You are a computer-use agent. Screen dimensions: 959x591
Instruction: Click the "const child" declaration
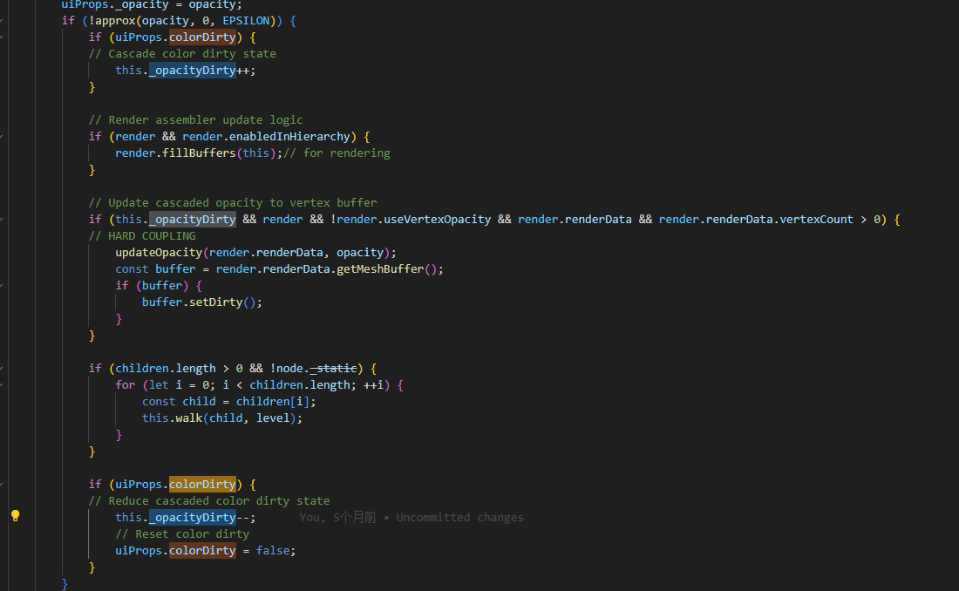[179, 401]
